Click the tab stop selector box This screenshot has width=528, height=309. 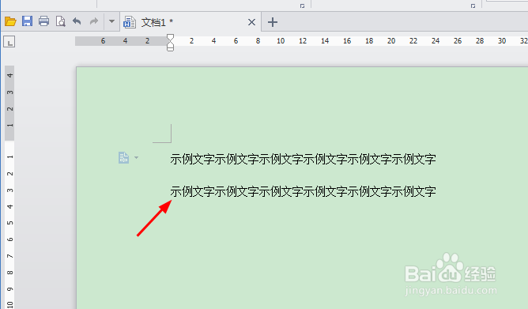pos(9,42)
